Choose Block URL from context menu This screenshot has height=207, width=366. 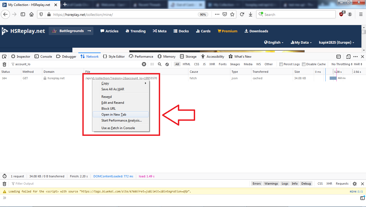121,109
